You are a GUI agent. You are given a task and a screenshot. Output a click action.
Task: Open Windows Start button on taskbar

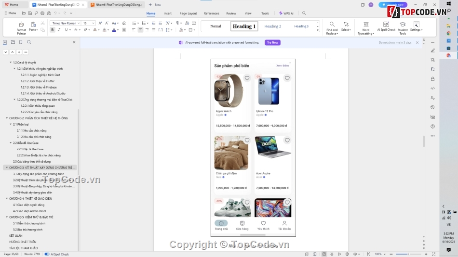449,3
